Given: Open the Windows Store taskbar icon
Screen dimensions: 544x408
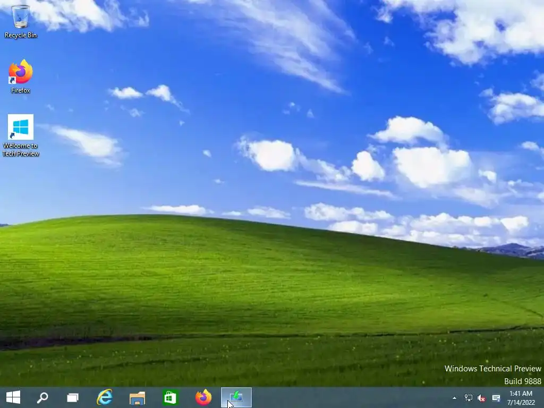Looking at the screenshot, I should [170, 397].
